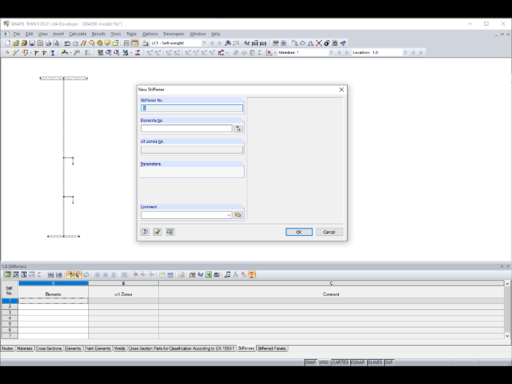Open the File menu
This screenshot has width=512, height=384.
(x=17, y=34)
